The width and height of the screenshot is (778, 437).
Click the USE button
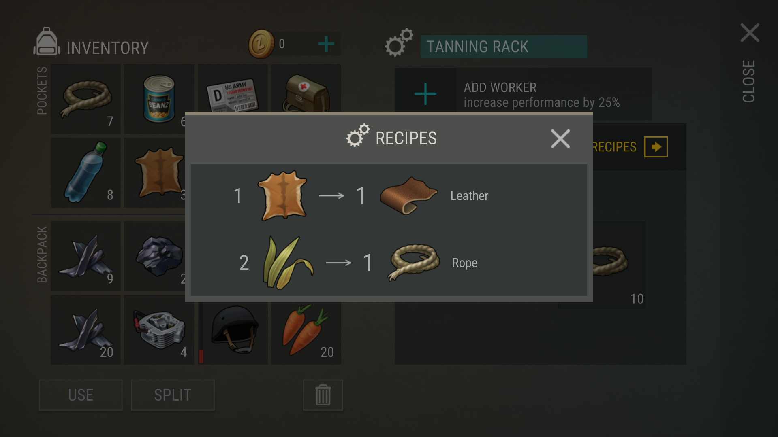tap(81, 395)
